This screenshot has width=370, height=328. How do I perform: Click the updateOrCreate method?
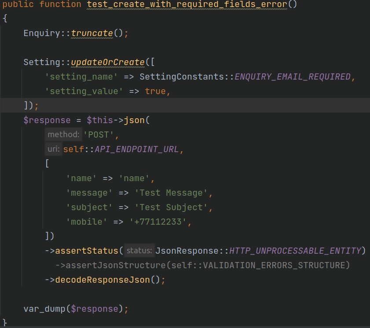tap(108, 62)
